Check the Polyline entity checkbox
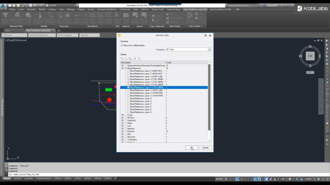Screen dimensions: 330x185 pyautogui.click(x=126, y=131)
